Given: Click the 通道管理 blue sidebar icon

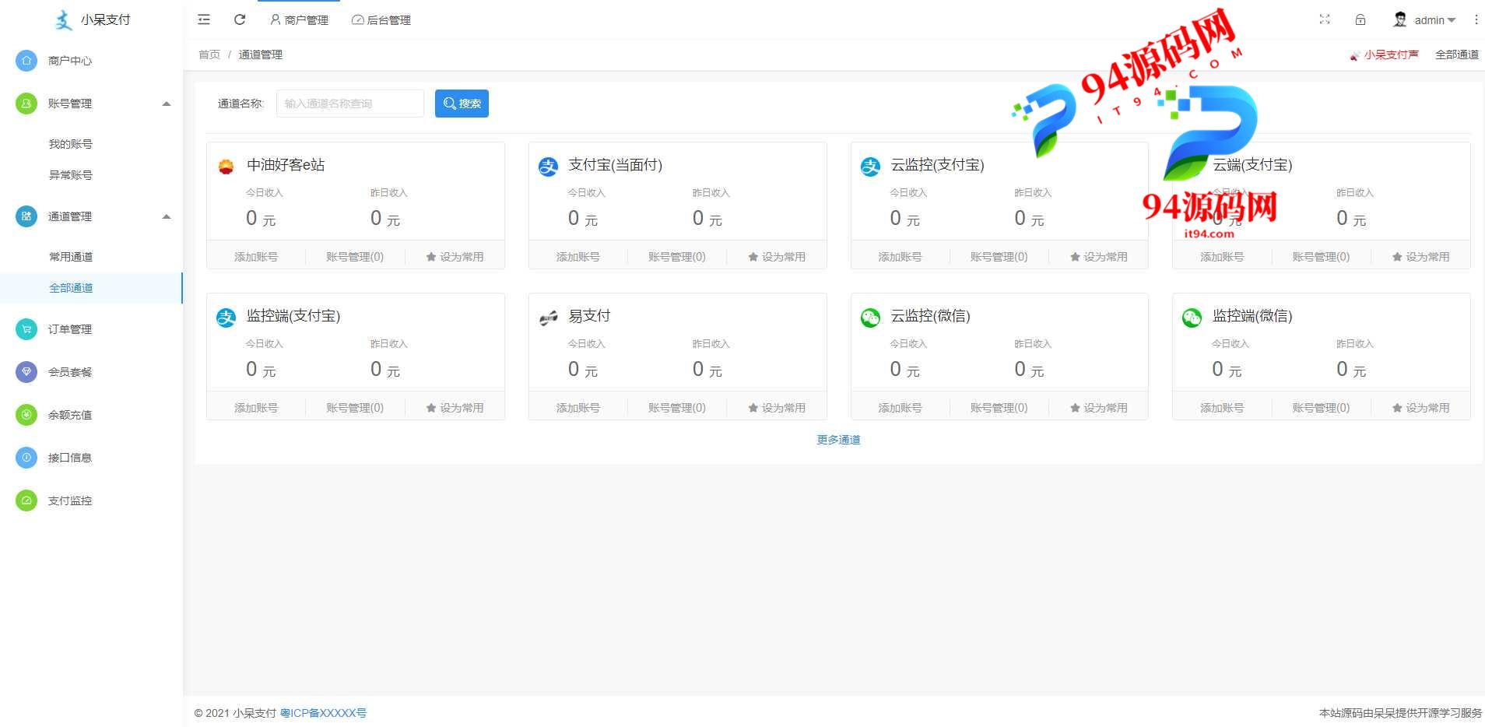Looking at the screenshot, I should pyautogui.click(x=26, y=216).
